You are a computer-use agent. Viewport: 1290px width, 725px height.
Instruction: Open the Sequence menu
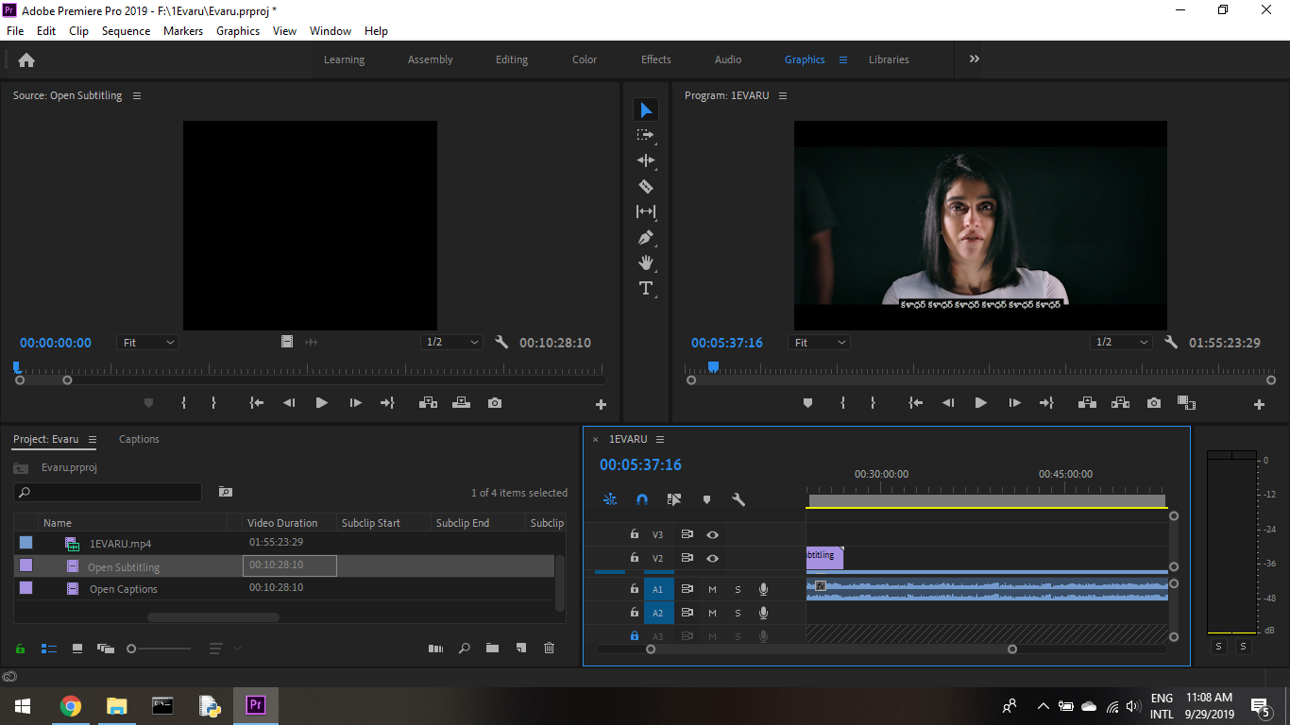[x=126, y=31]
